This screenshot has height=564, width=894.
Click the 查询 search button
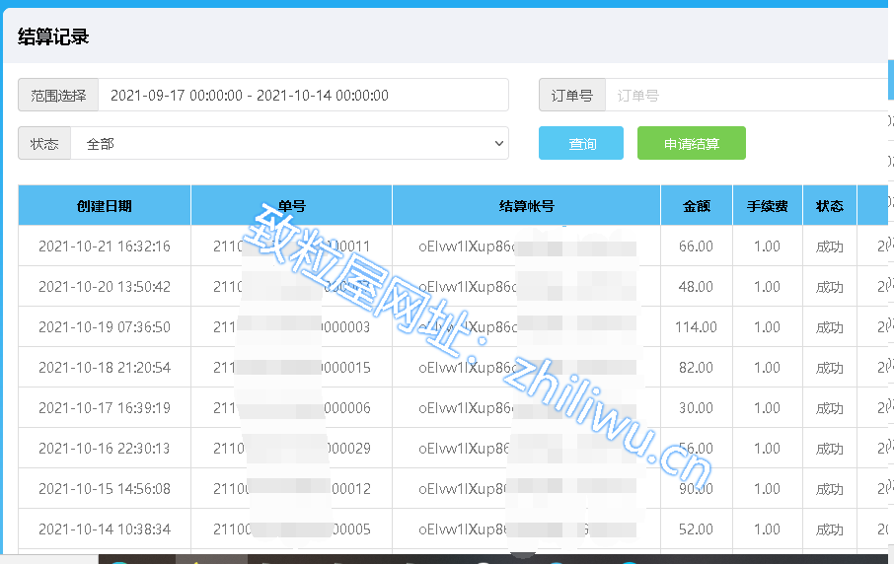click(580, 143)
